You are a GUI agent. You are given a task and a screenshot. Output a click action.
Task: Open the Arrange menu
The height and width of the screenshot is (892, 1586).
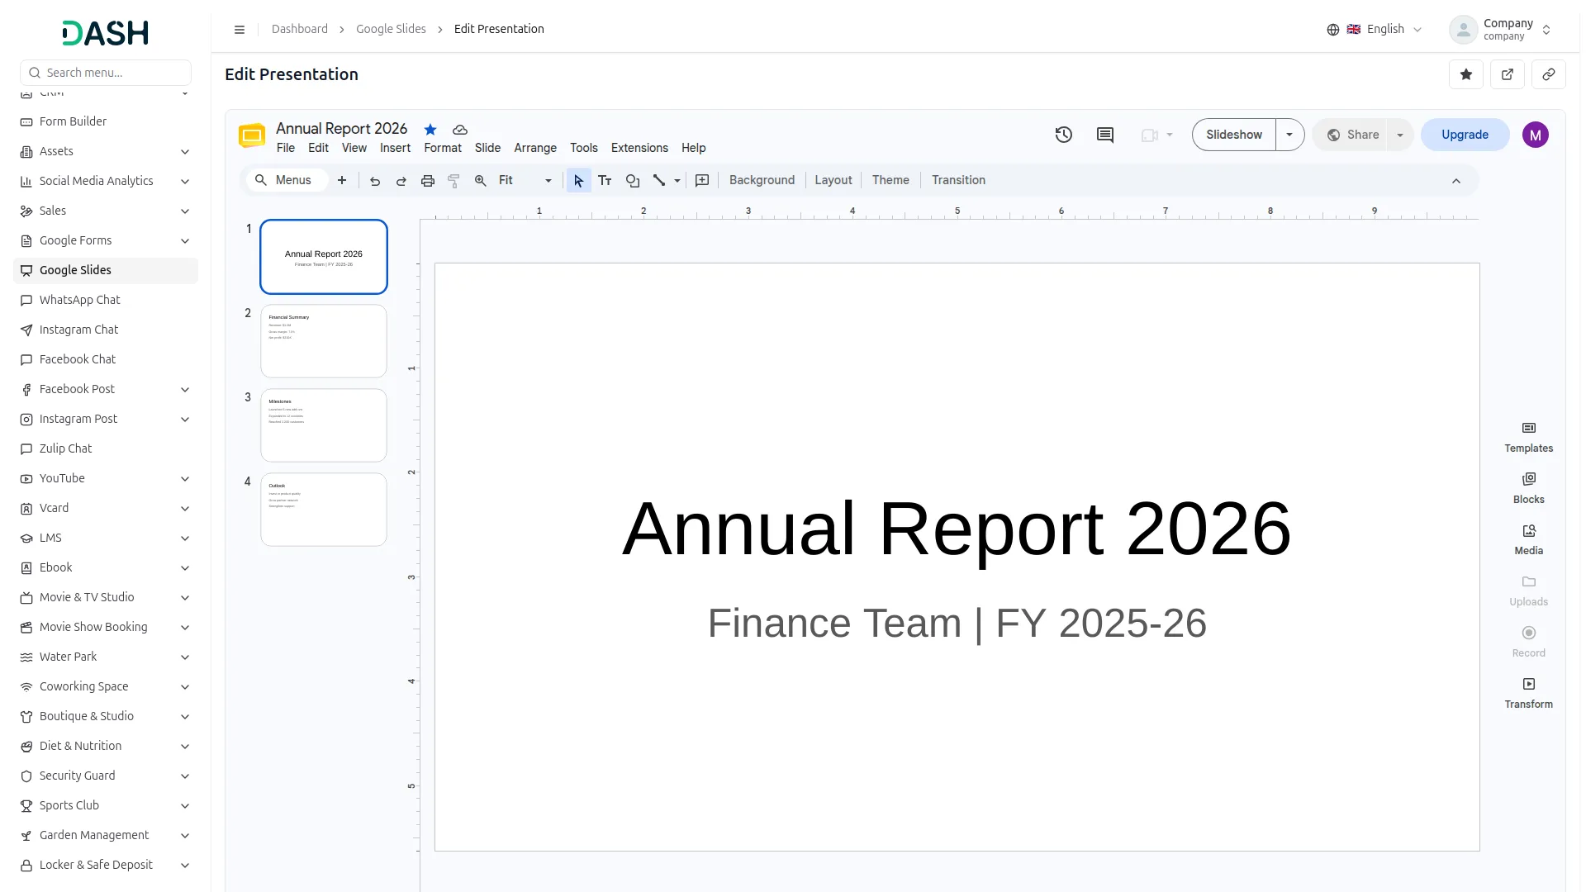click(535, 148)
